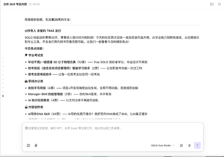Open the chat bubble icon beside the model selector
Viewport: 224px width, 157px height.
pos(181,145)
